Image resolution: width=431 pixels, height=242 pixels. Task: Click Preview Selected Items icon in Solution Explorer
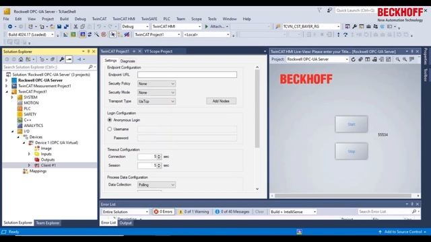(x=69, y=59)
